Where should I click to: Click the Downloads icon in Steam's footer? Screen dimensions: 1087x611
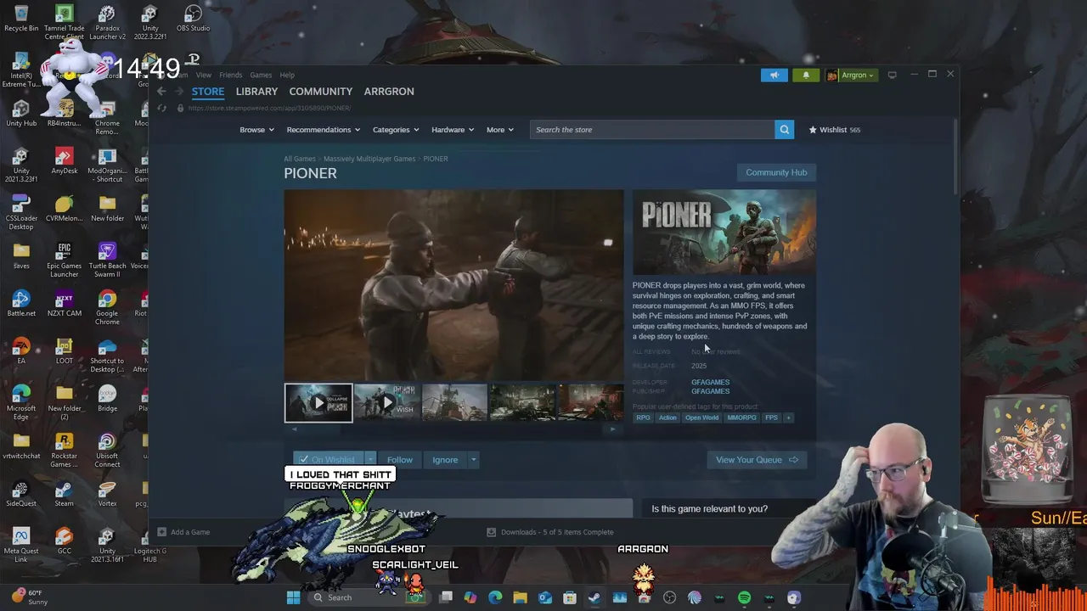click(491, 532)
